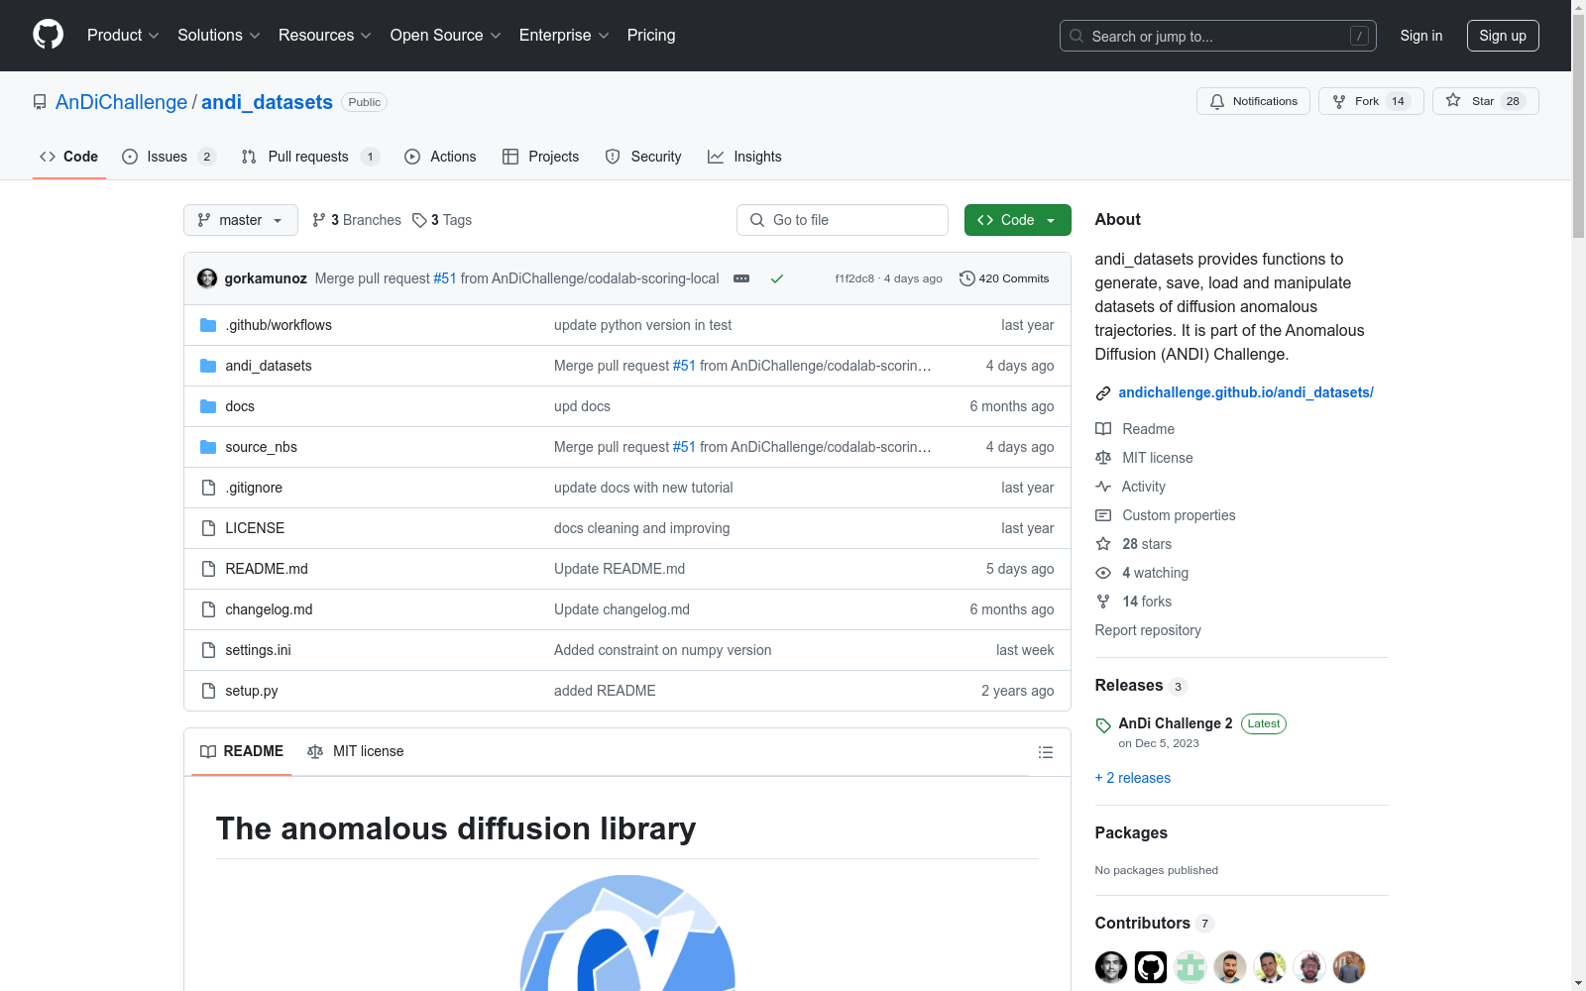Switch to the Pull requests tab
The image size is (1586, 991).
310,157
